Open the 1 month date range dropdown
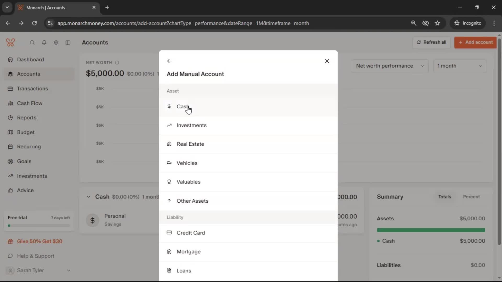The width and height of the screenshot is (502, 282). coord(460,66)
